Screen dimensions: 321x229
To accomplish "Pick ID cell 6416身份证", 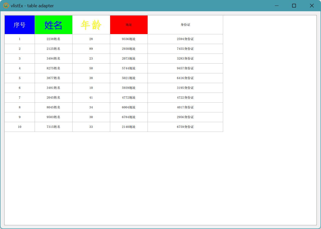I will pyautogui.click(x=185, y=78).
